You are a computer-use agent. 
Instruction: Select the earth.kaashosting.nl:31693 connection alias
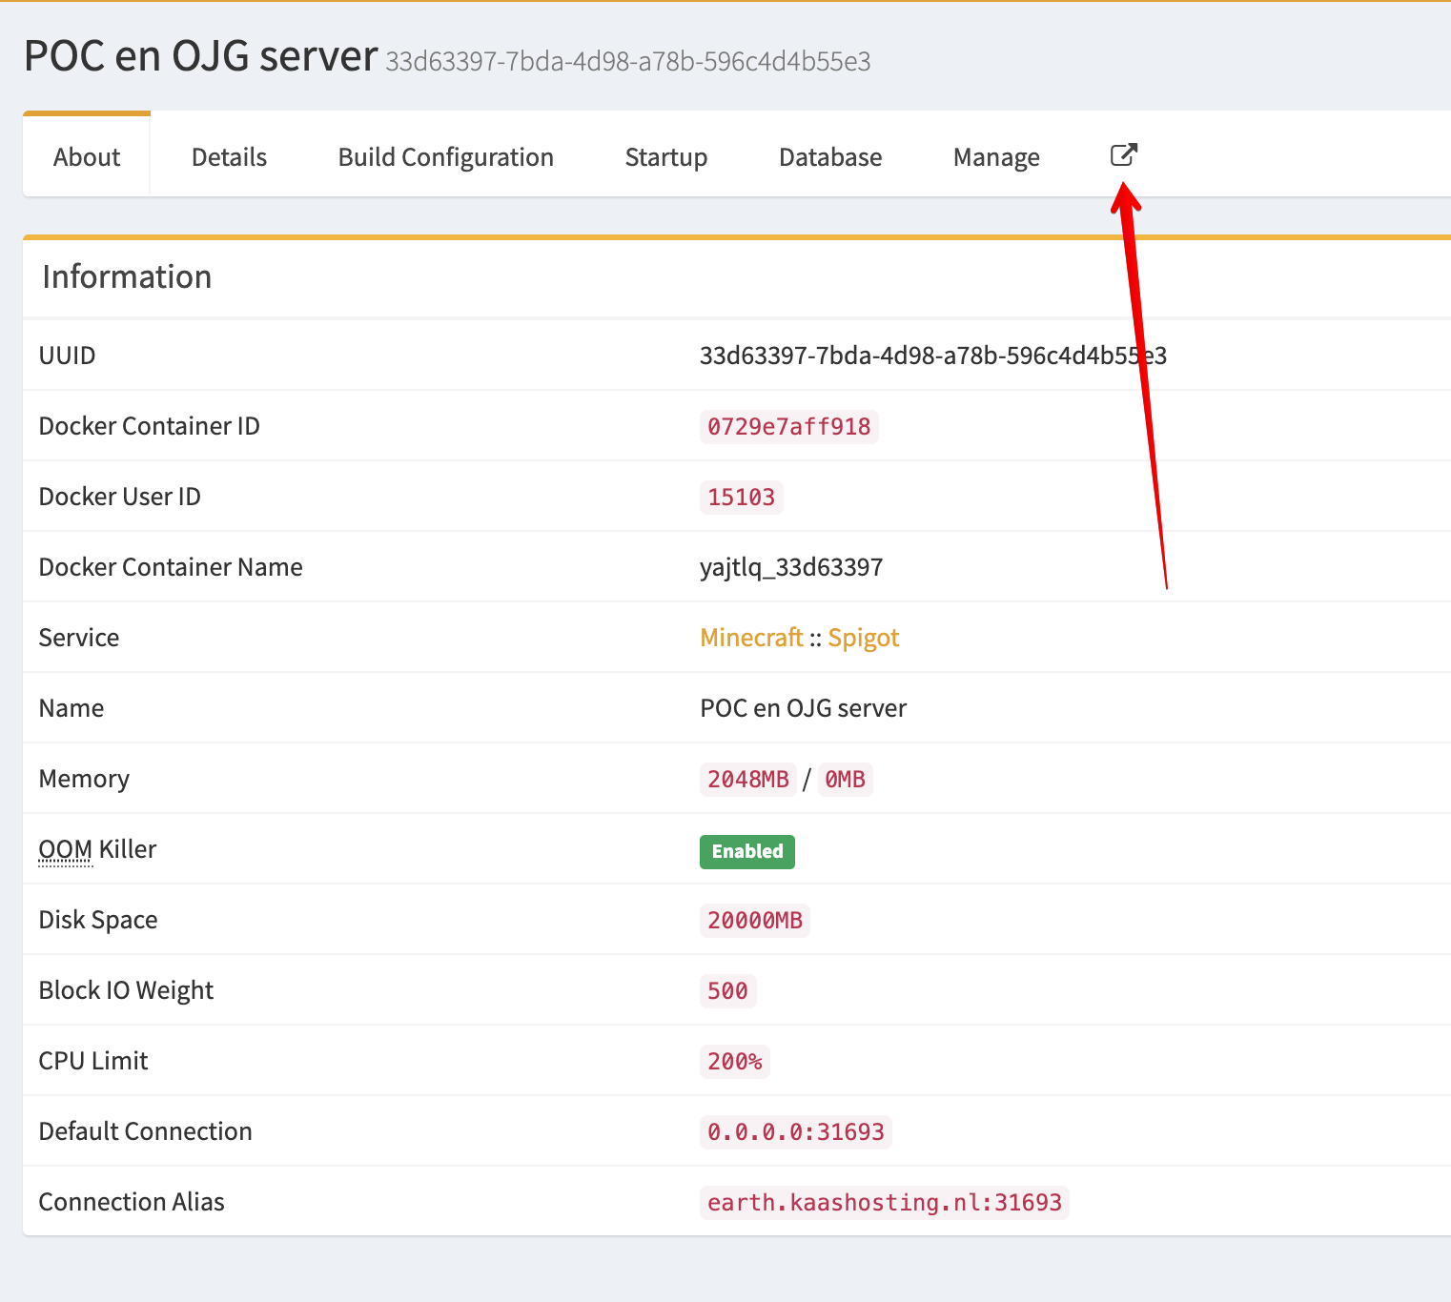pos(884,1202)
